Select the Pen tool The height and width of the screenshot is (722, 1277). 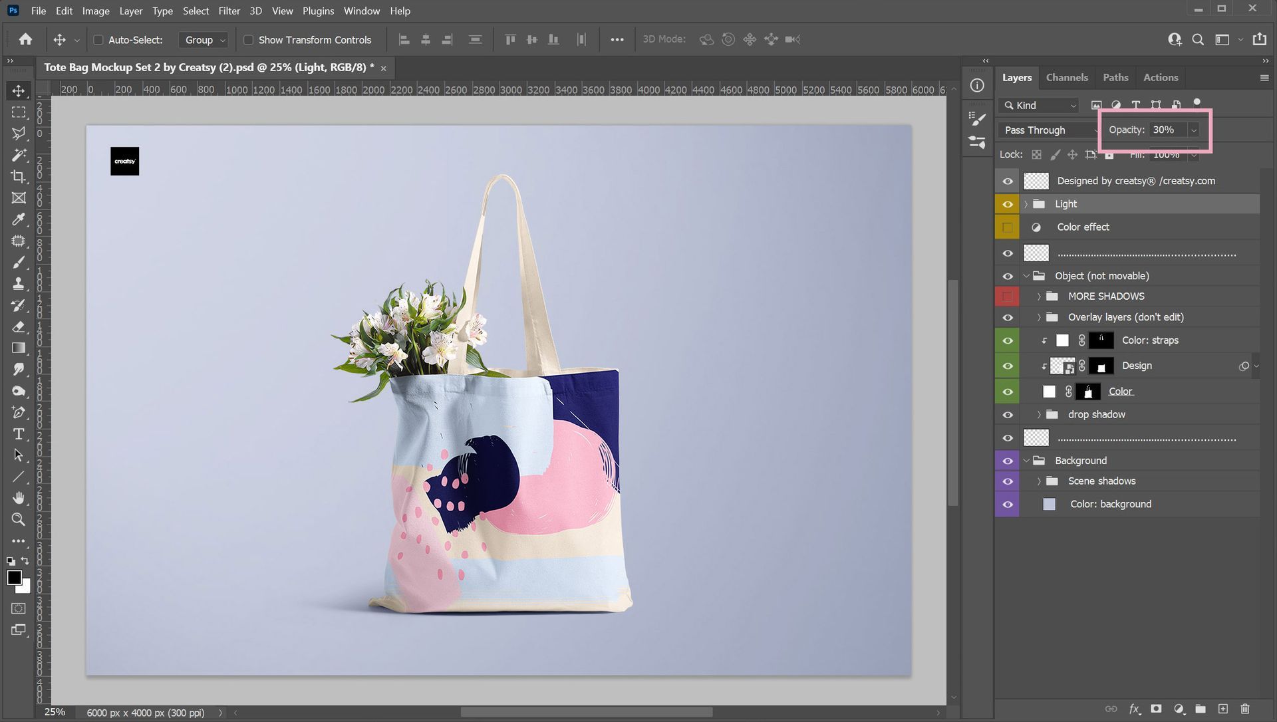click(x=19, y=412)
